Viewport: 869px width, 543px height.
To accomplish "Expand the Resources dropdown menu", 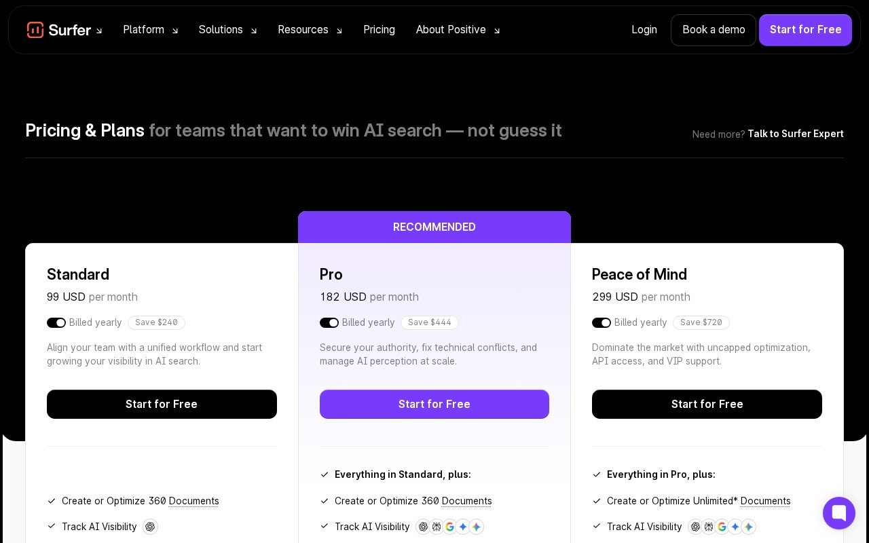I will [x=310, y=30].
